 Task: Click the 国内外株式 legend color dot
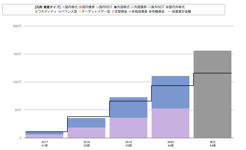pyautogui.click(x=167, y=7)
